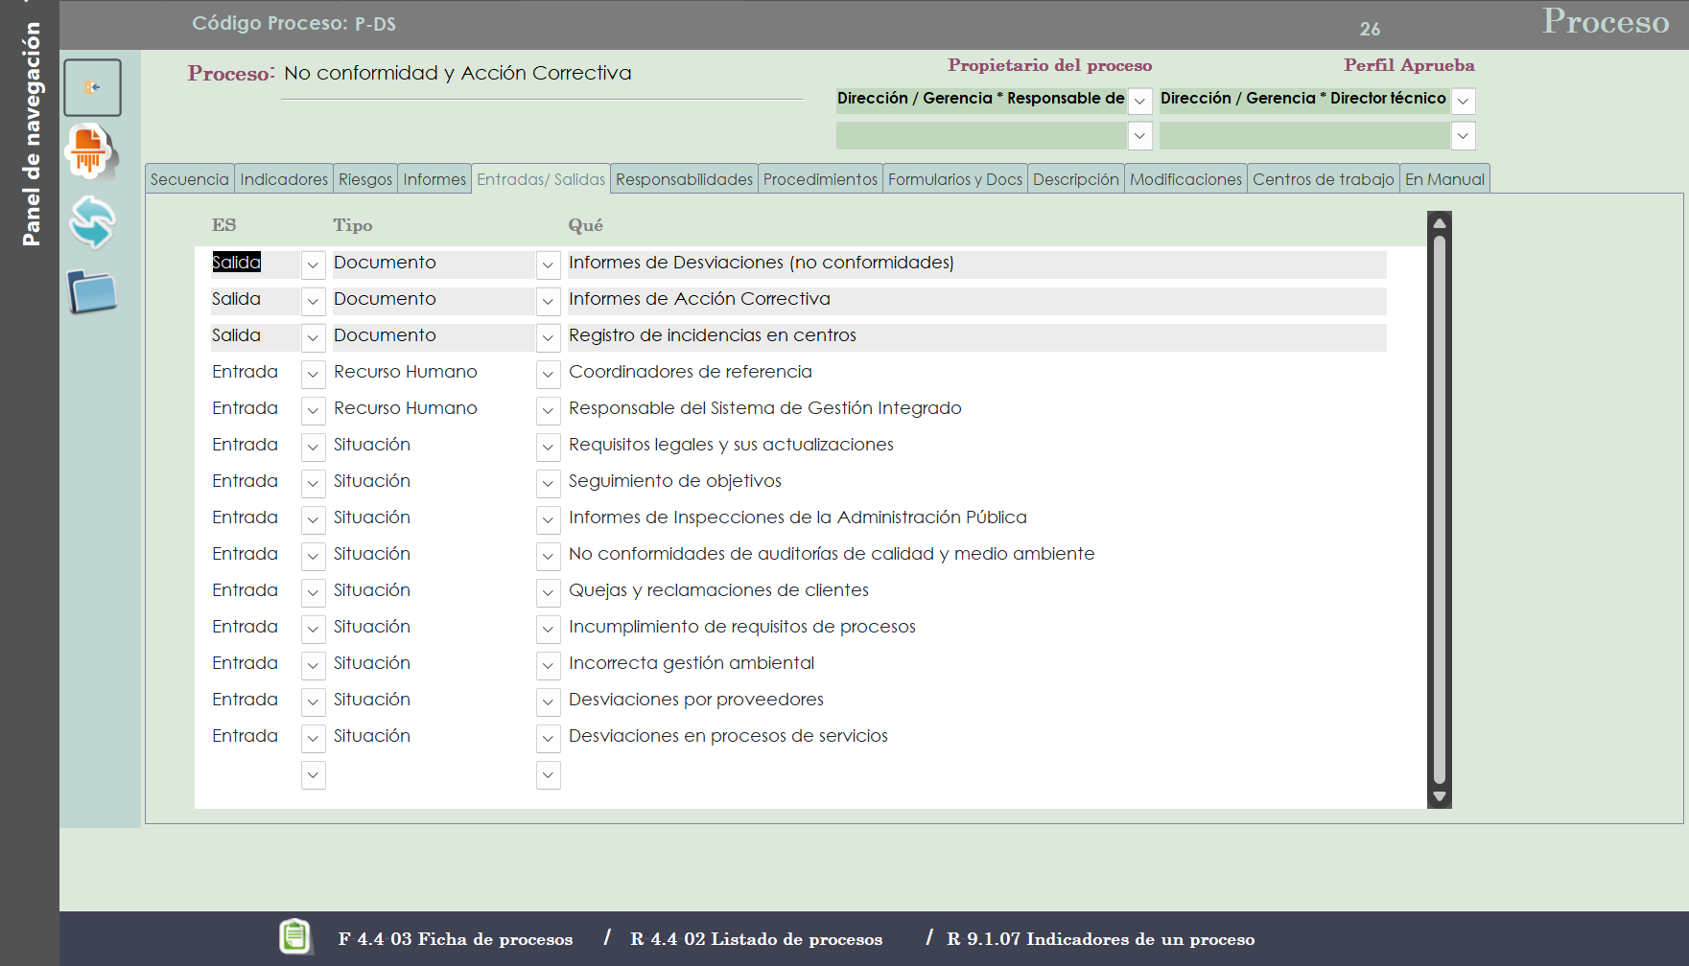Viewport: 1689px width, 966px height.
Task: Open ES dropdown for Informes de Desviaciones row
Action: (x=313, y=264)
